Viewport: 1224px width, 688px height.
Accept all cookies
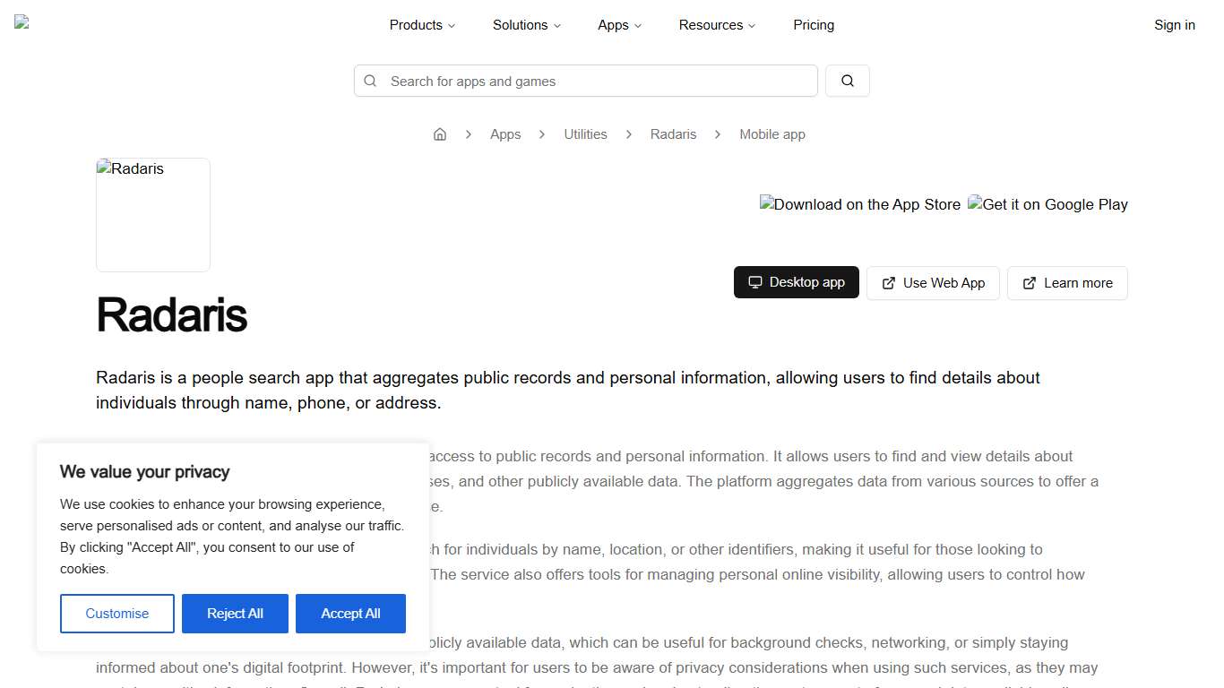pos(350,613)
